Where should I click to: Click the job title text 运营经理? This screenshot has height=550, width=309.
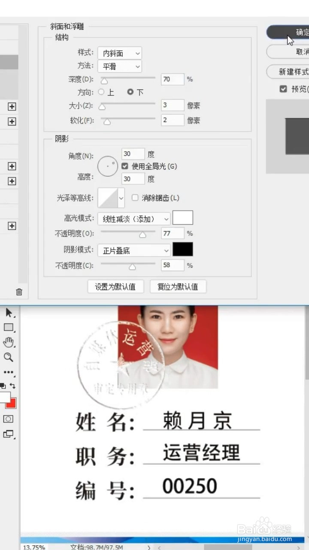pyautogui.click(x=201, y=453)
